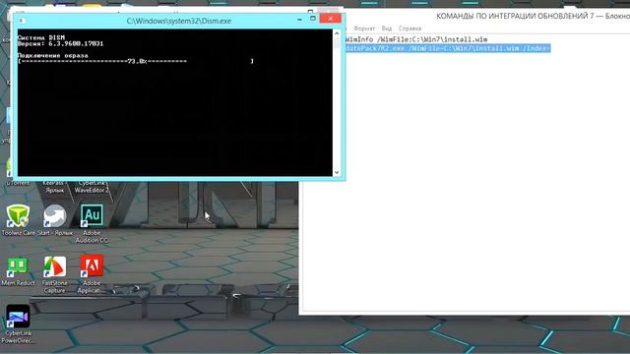Click the Система DISM console line
The image size is (630, 354).
[41, 37]
